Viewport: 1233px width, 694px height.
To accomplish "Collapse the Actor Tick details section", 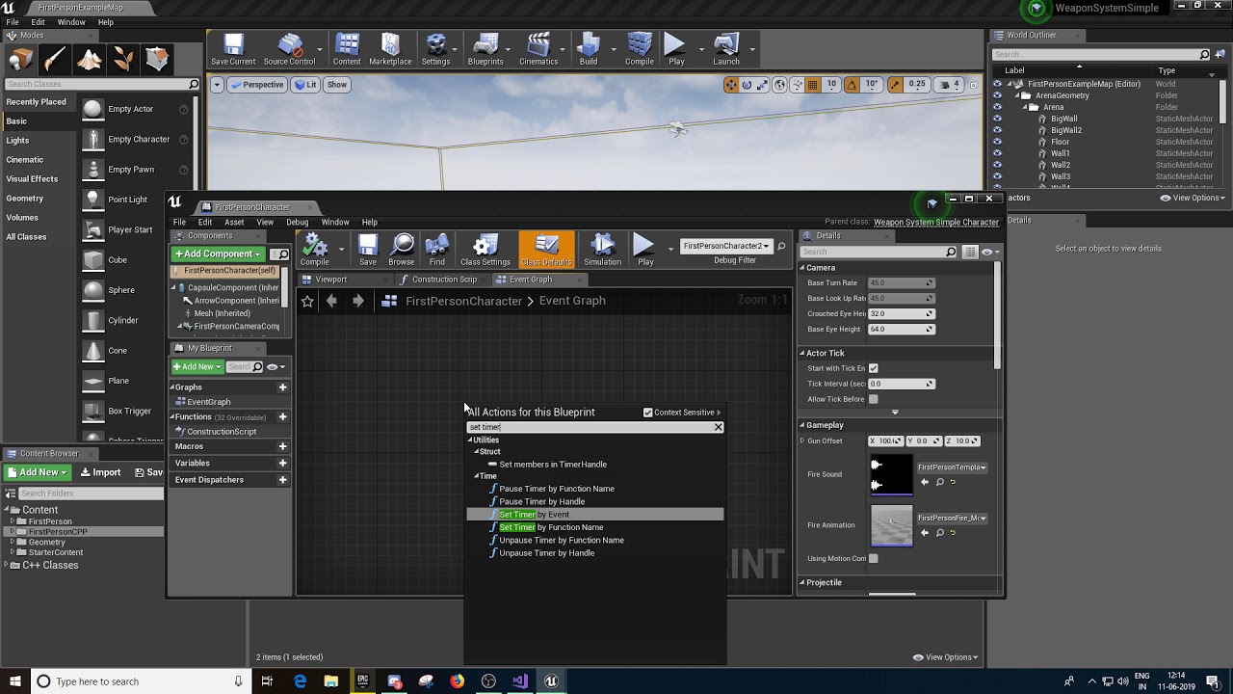I will (801, 354).
